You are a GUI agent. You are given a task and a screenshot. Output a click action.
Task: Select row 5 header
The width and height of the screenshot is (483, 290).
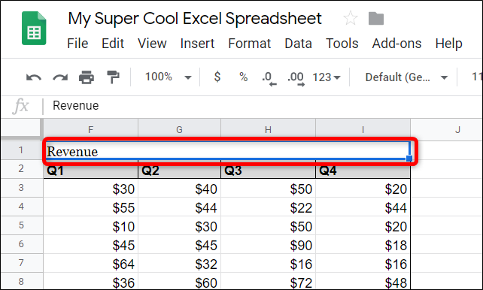click(21, 225)
